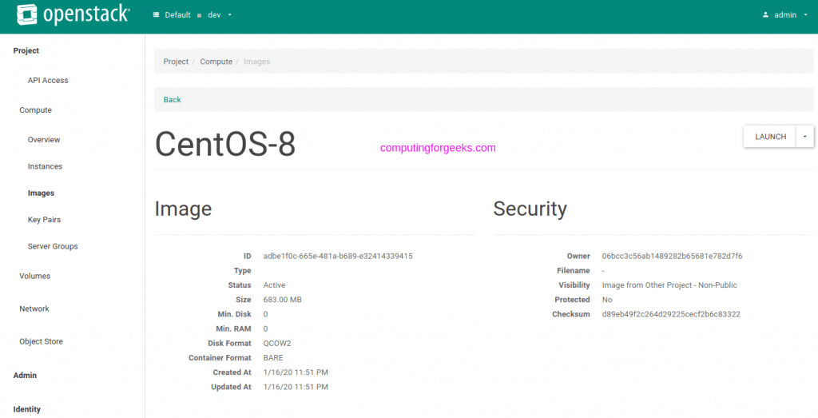Image resolution: width=818 pixels, height=418 pixels.
Task: Click the admin user icon
Action: tap(765, 15)
